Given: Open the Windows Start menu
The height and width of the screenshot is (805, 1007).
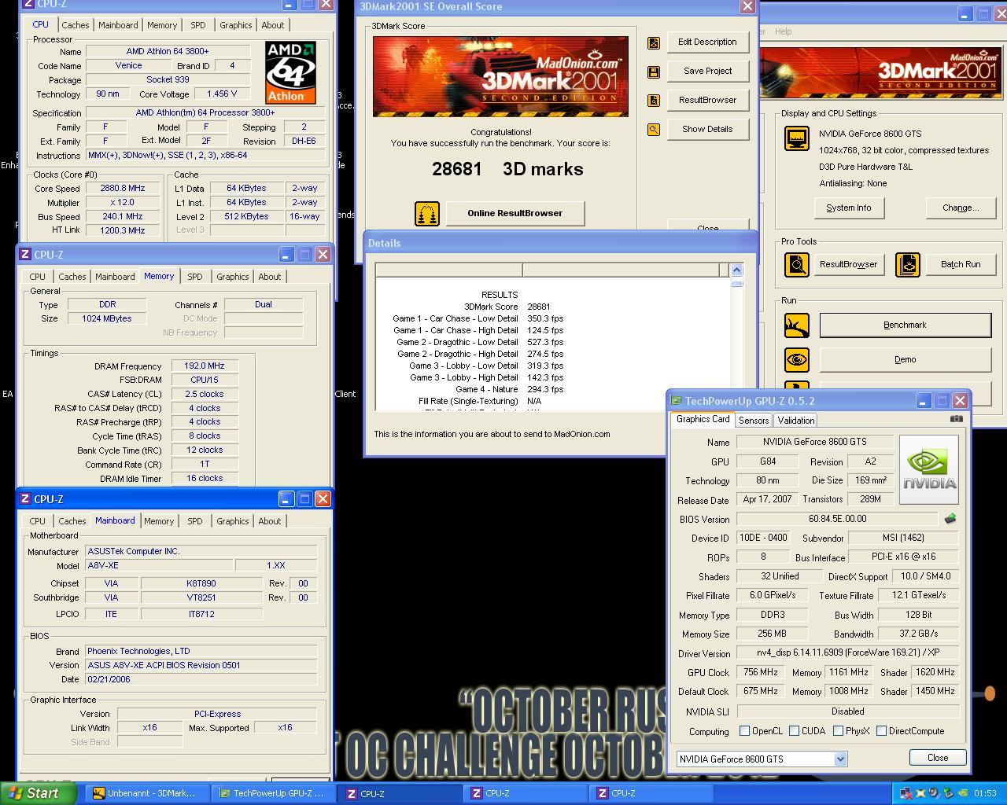Looking at the screenshot, I should tap(39, 793).
